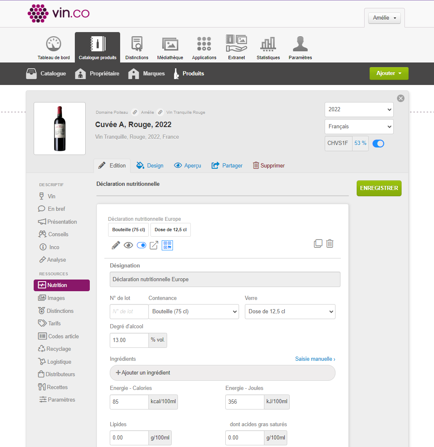The image size is (434, 447).
Task: Click the ENREGISTRER button
Action: [x=379, y=188]
